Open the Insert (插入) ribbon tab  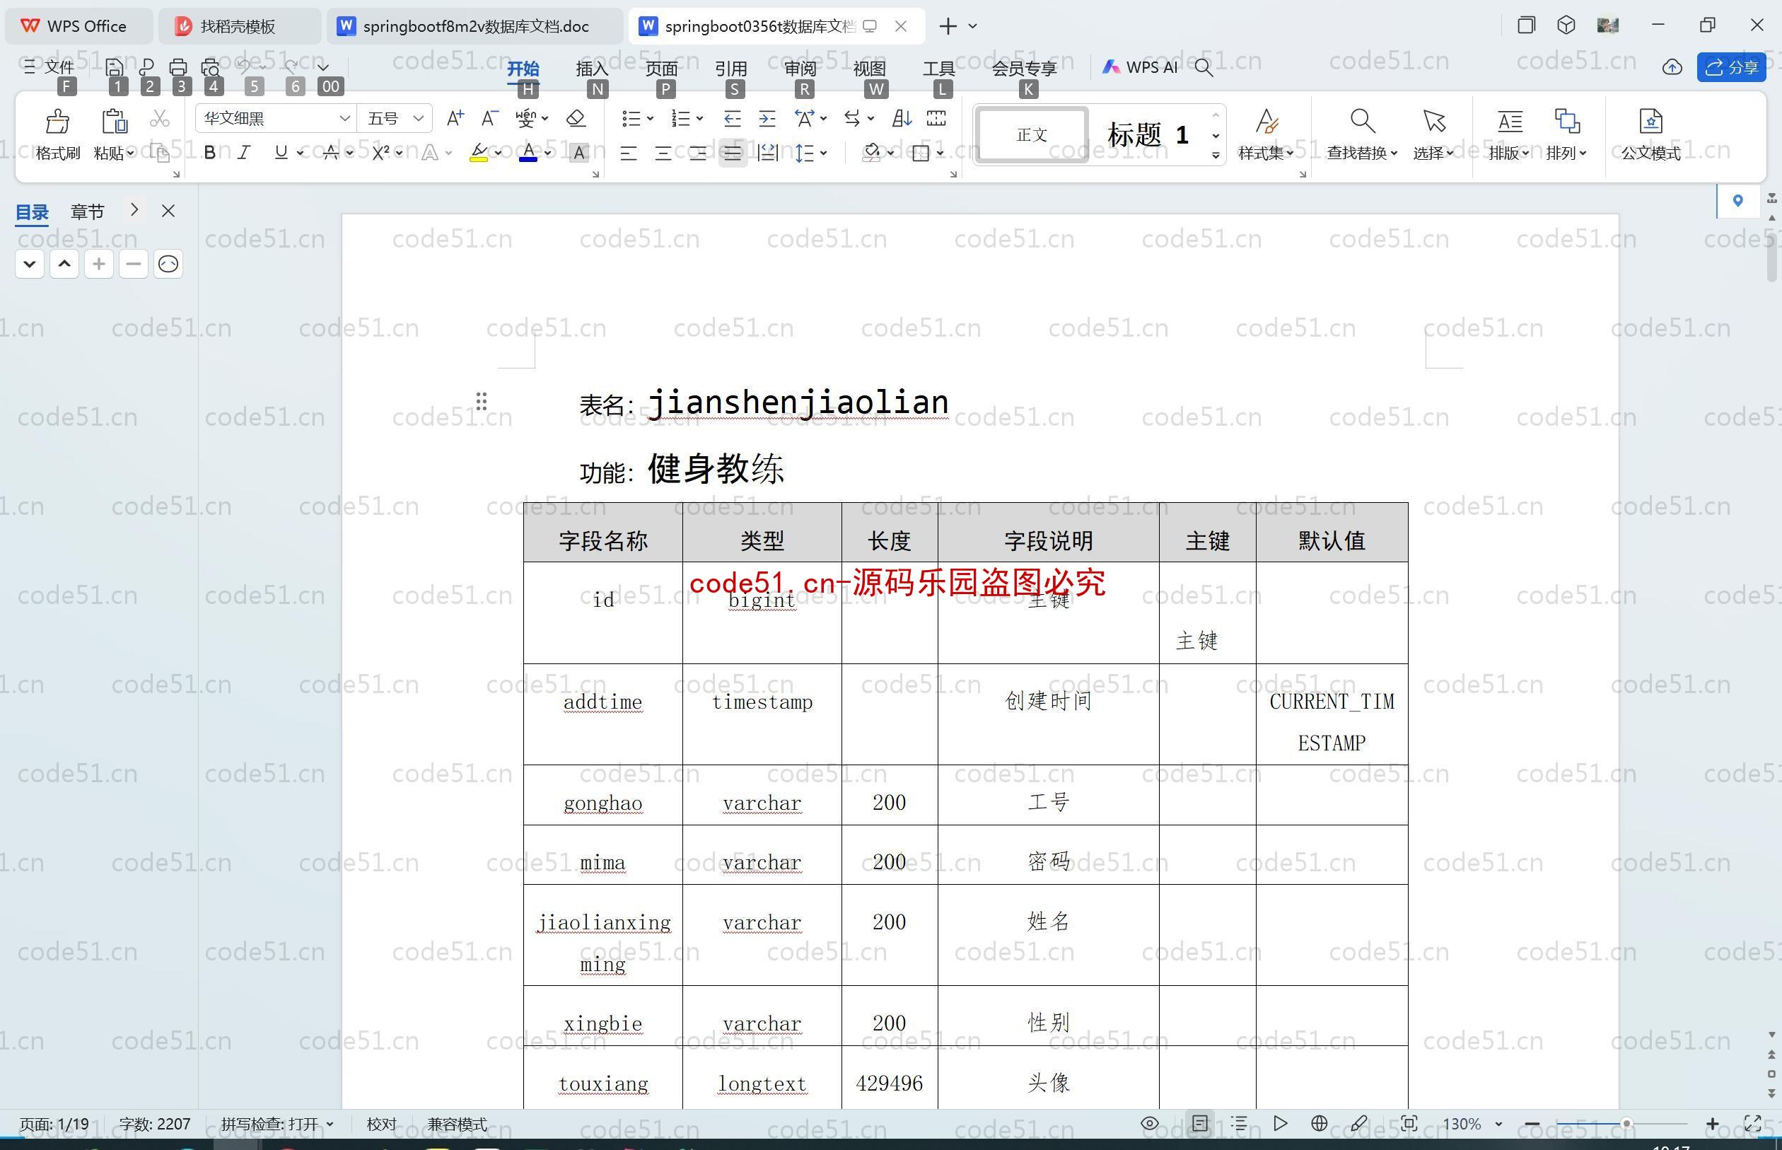pos(592,68)
